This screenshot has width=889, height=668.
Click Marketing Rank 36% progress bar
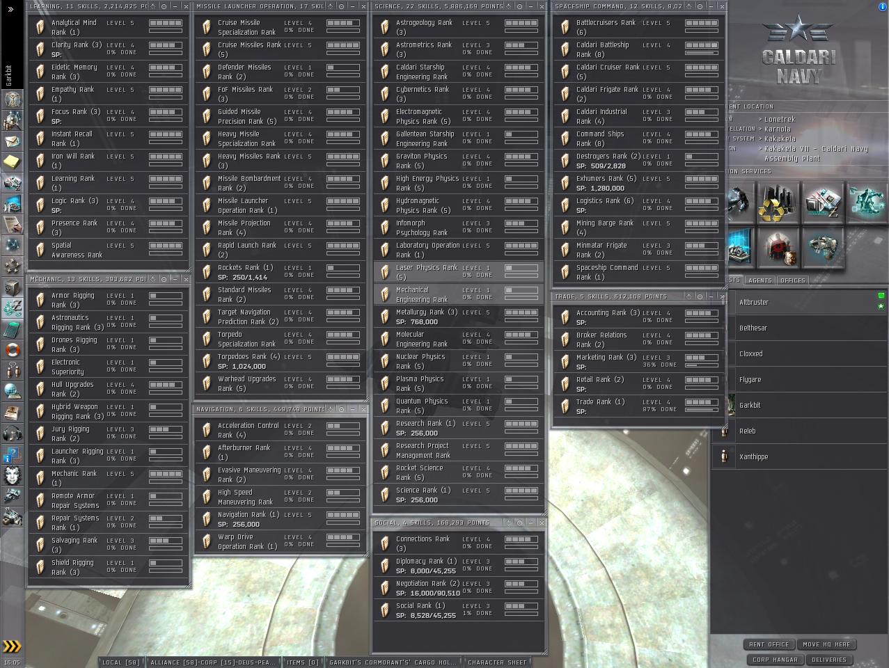coord(702,365)
